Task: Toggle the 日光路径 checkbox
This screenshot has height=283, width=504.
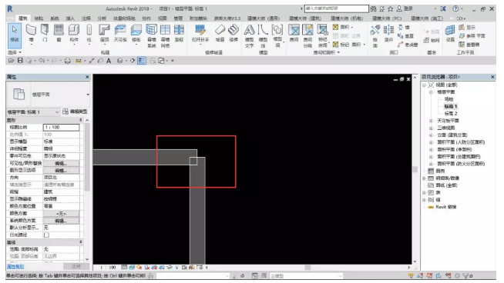Action: pyautogui.click(x=46, y=235)
